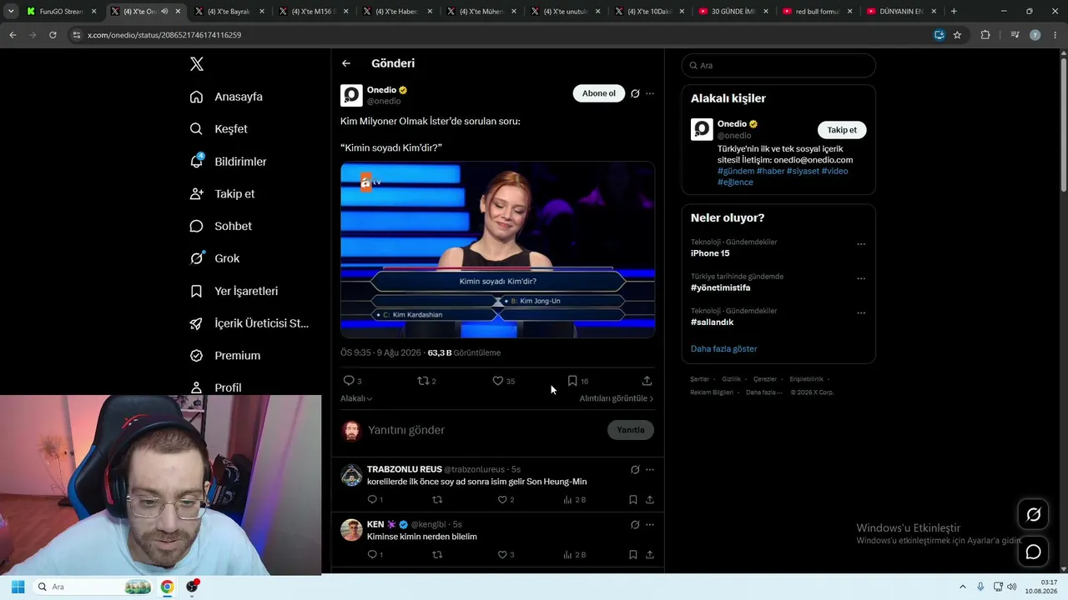1068x600 pixels.
Task: Open more options for the iPhone 15 trend
Action: click(x=861, y=244)
